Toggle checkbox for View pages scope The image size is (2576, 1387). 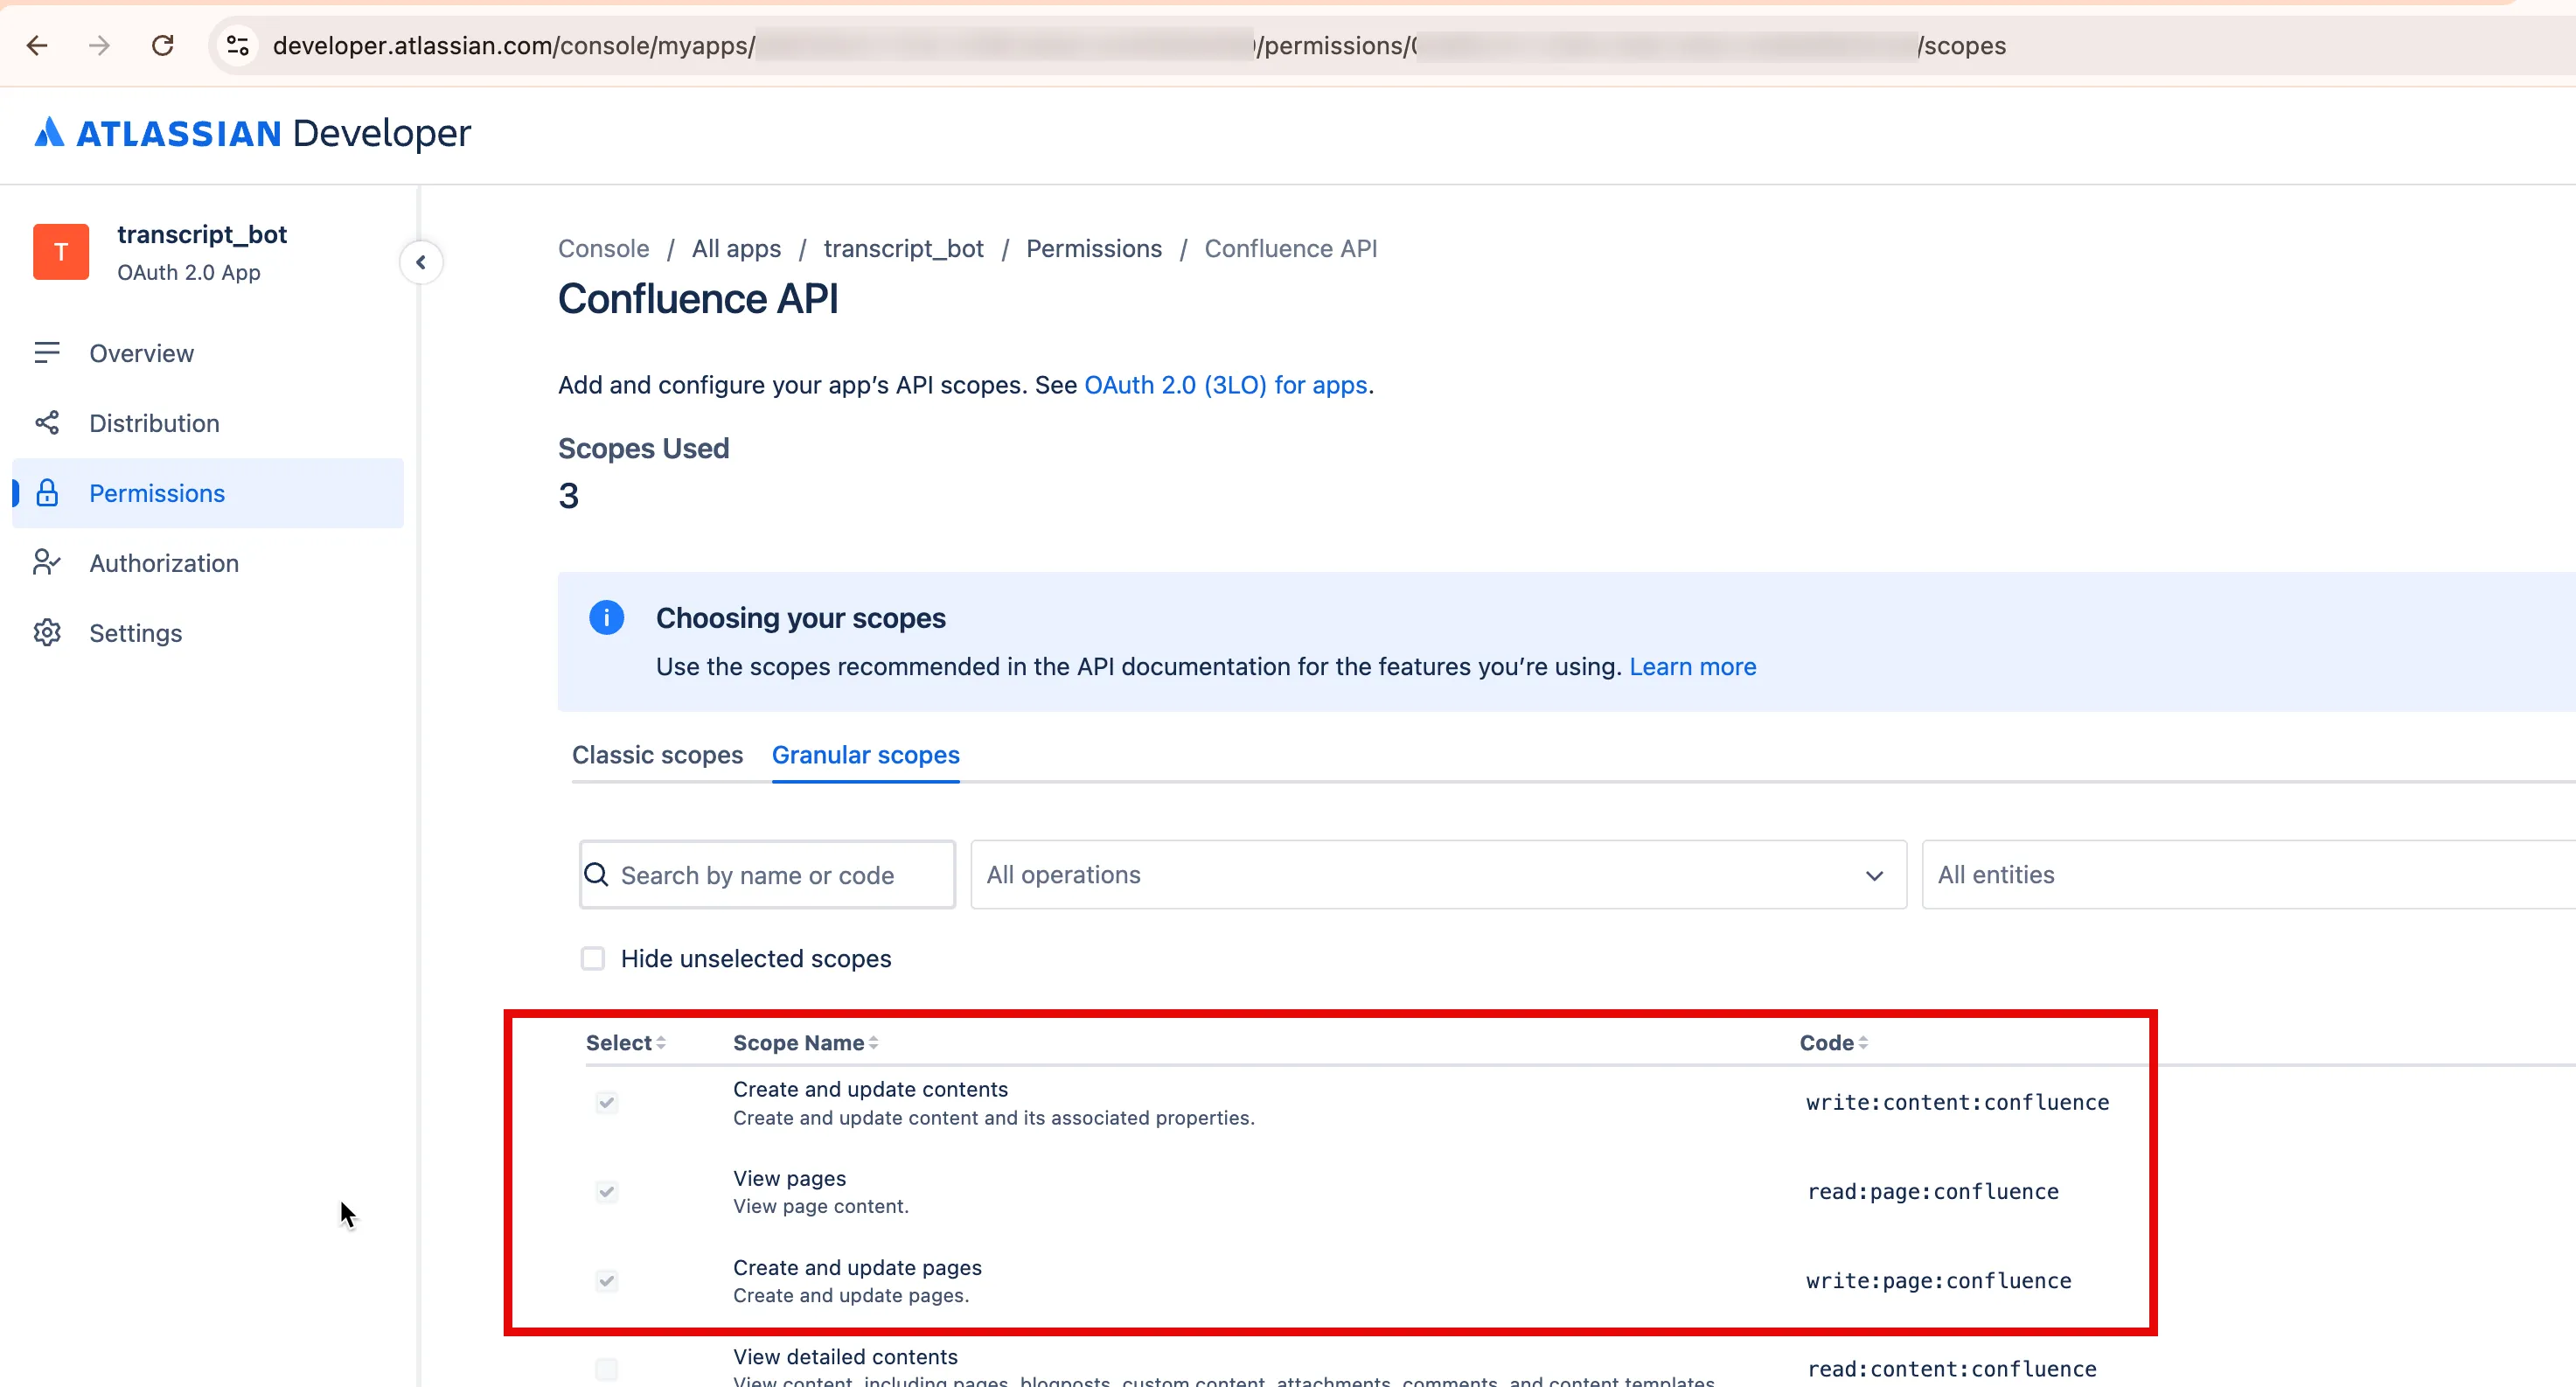coord(606,1192)
